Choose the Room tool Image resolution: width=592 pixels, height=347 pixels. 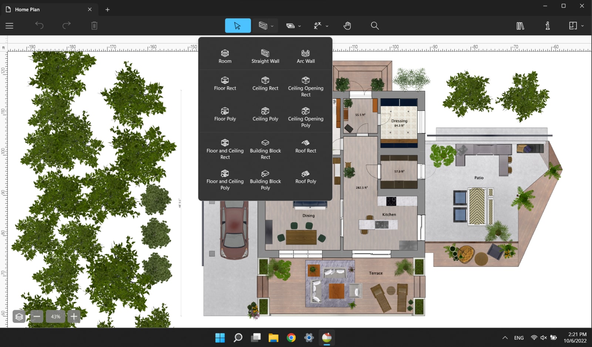(225, 56)
